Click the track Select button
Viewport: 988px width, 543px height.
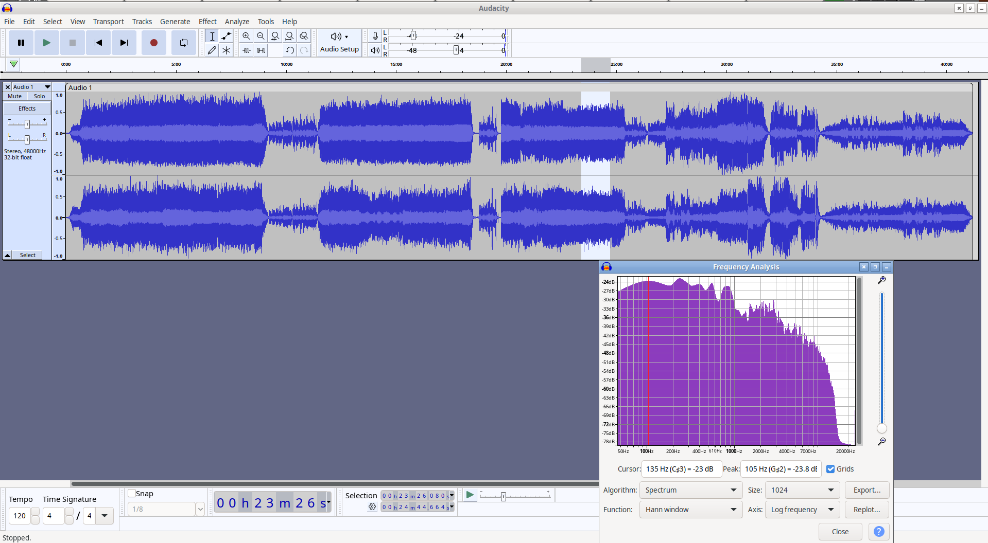[28, 255]
